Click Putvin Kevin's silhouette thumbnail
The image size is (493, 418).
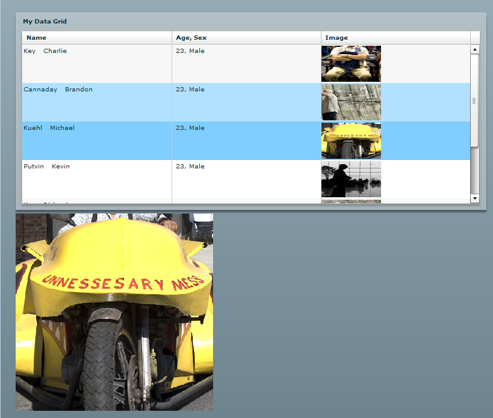click(351, 179)
